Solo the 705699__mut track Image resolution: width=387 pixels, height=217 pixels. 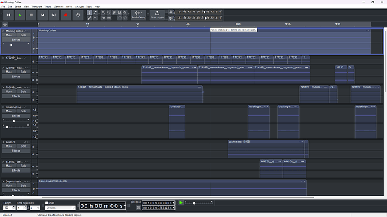pyautogui.click(x=23, y=92)
